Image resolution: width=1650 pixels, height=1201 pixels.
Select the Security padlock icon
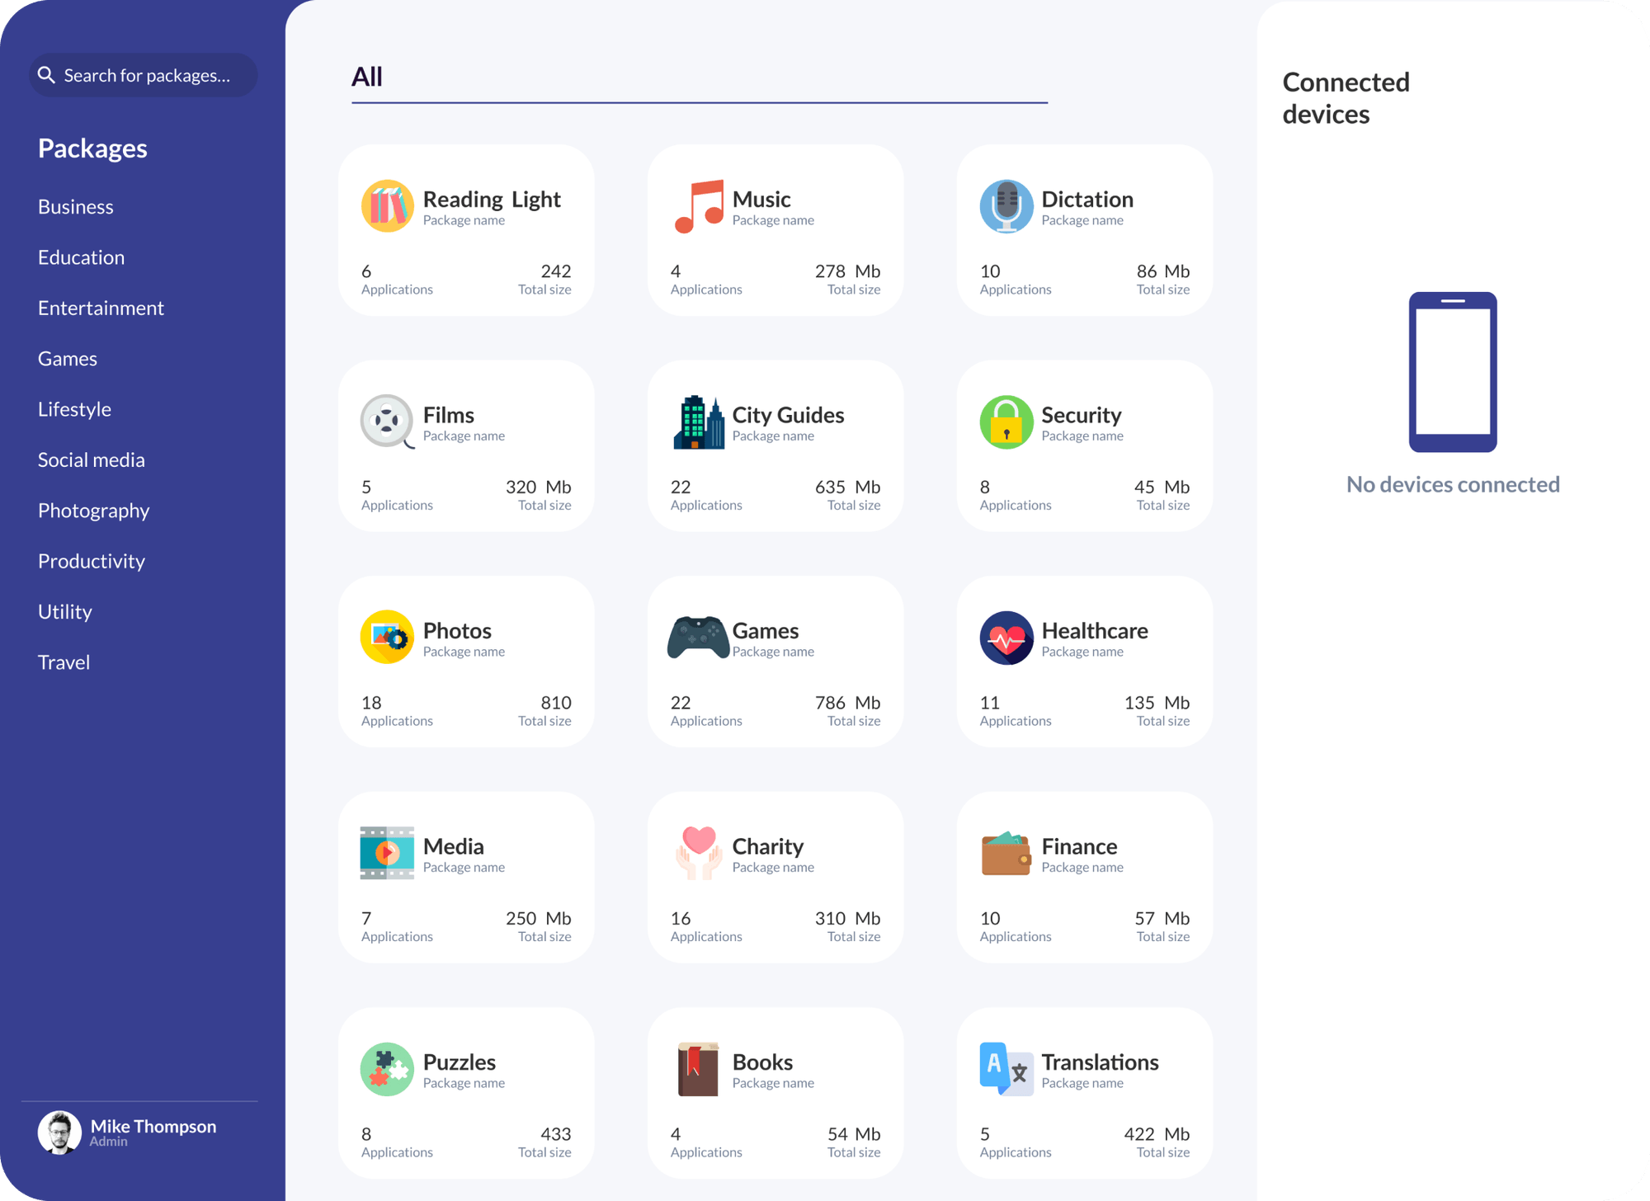point(1006,422)
